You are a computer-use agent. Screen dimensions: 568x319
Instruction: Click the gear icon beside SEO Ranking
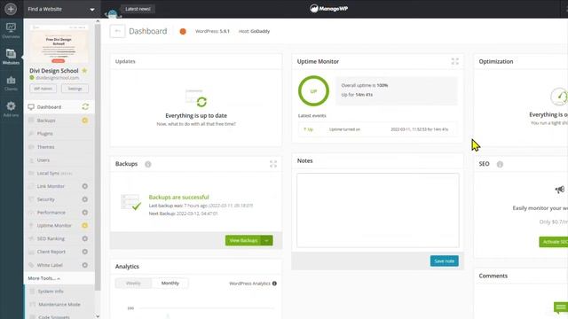(85, 238)
